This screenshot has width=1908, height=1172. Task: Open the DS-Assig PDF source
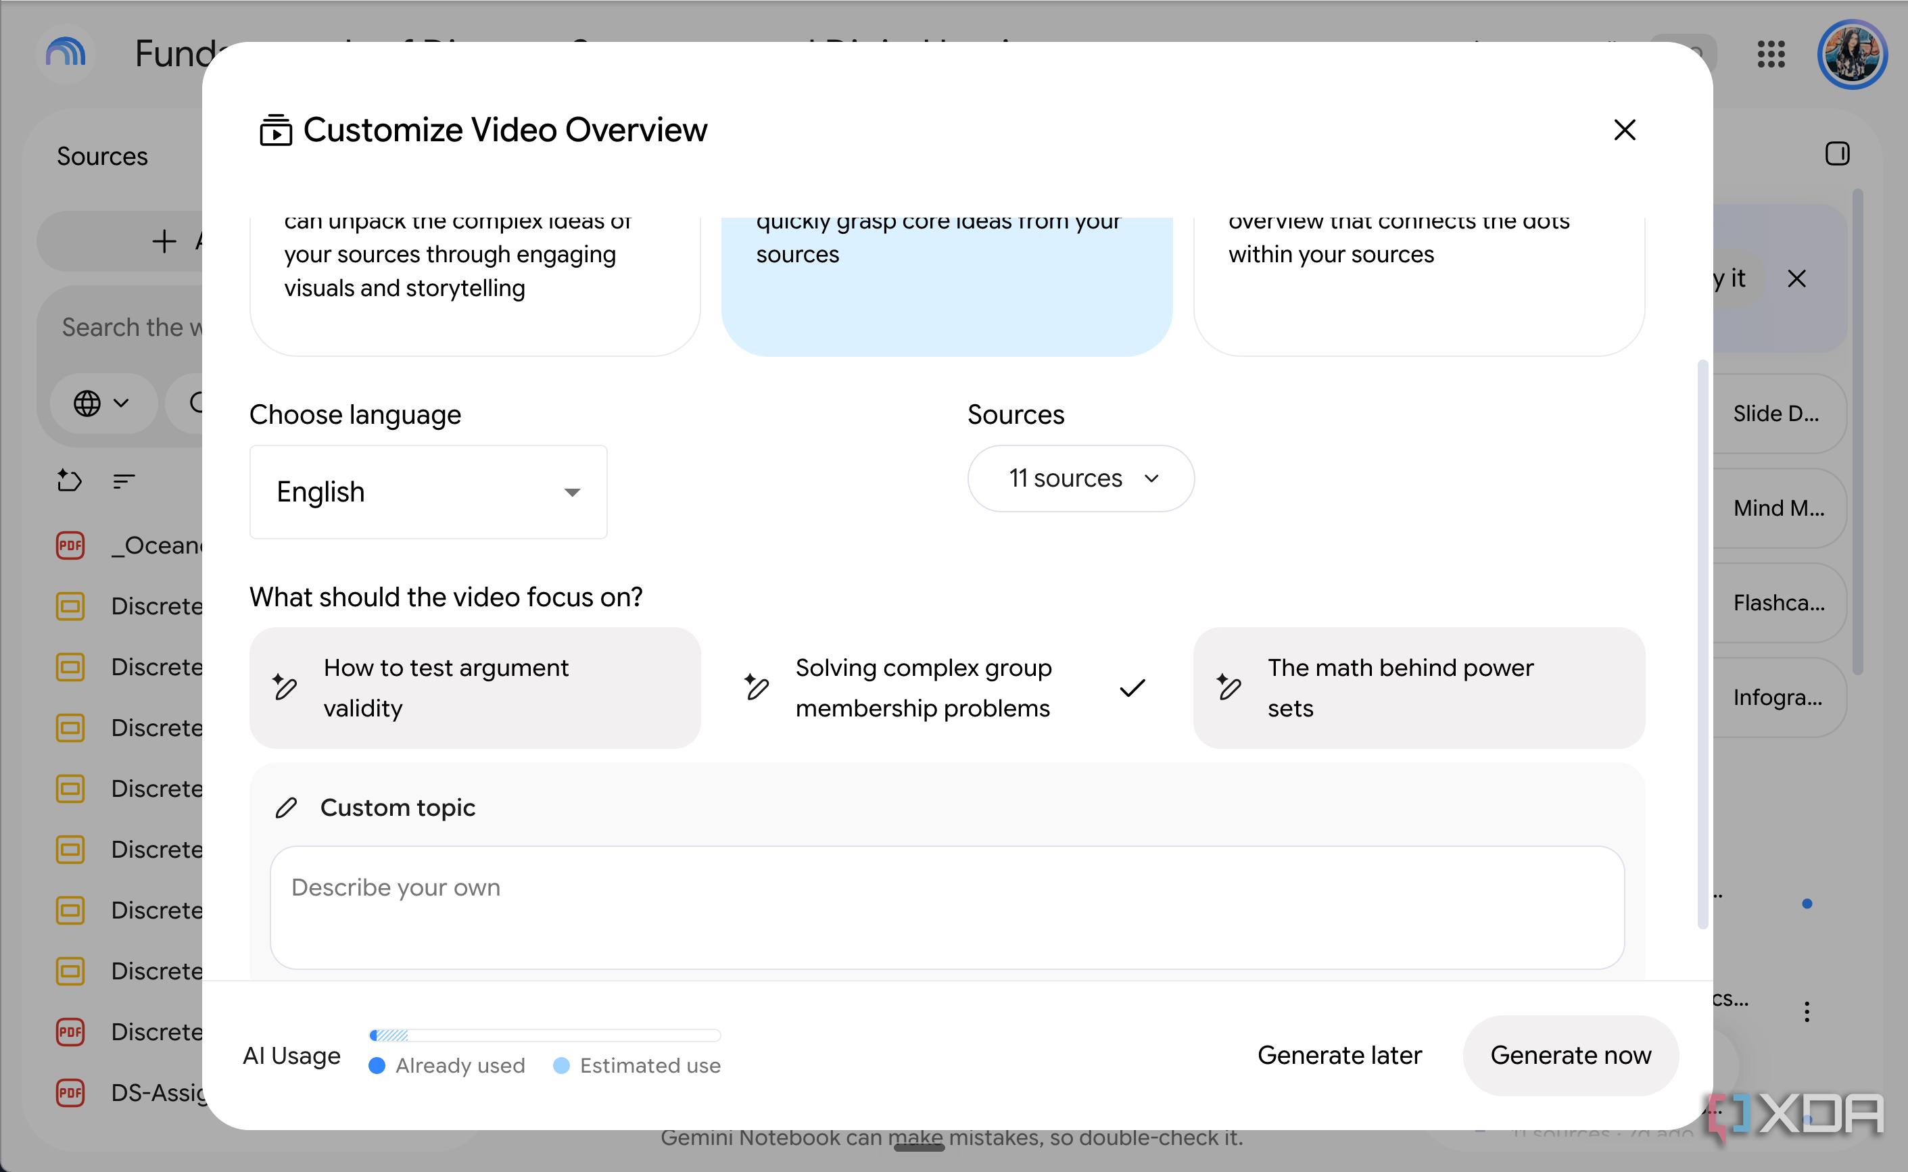coord(128,1093)
